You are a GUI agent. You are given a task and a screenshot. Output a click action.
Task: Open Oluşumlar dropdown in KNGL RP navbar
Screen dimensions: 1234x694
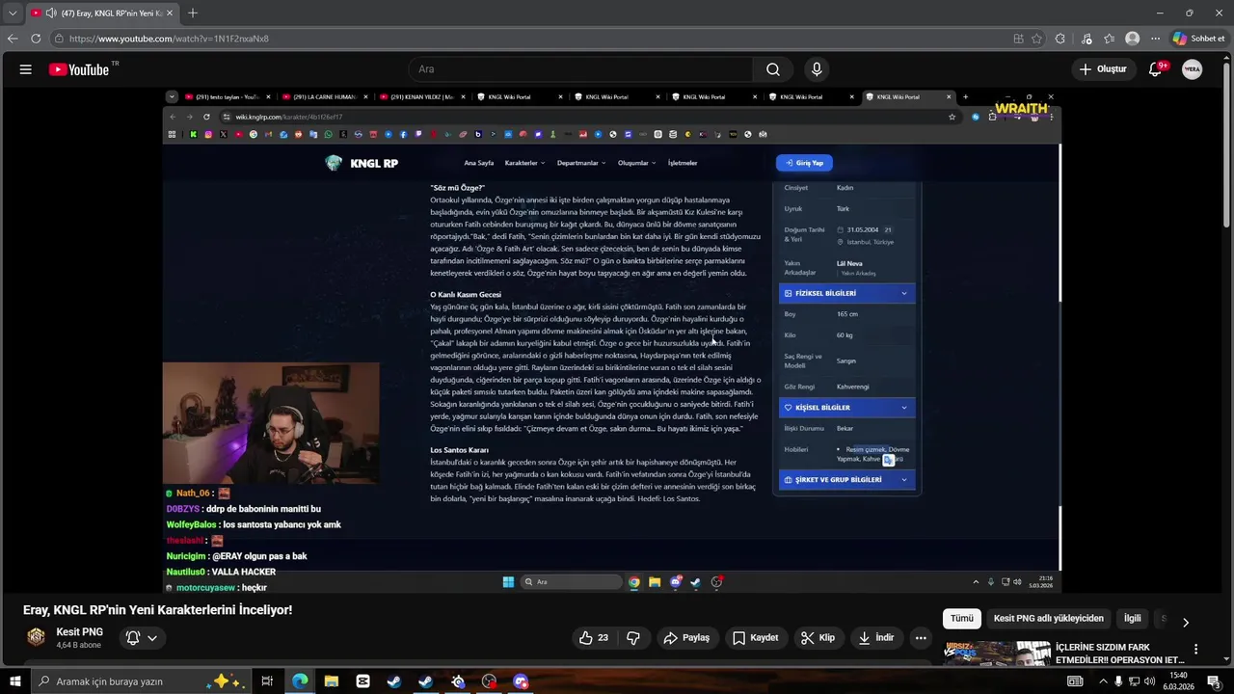[x=636, y=163]
